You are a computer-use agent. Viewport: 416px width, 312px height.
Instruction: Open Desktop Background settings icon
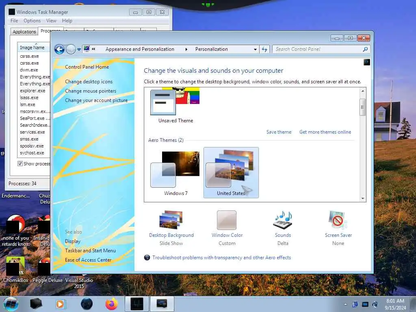tap(171, 220)
